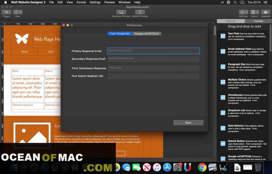Image resolution: width=272 pixels, height=174 pixels.
Task: Open the Pages panel icon
Action: tap(6, 12)
